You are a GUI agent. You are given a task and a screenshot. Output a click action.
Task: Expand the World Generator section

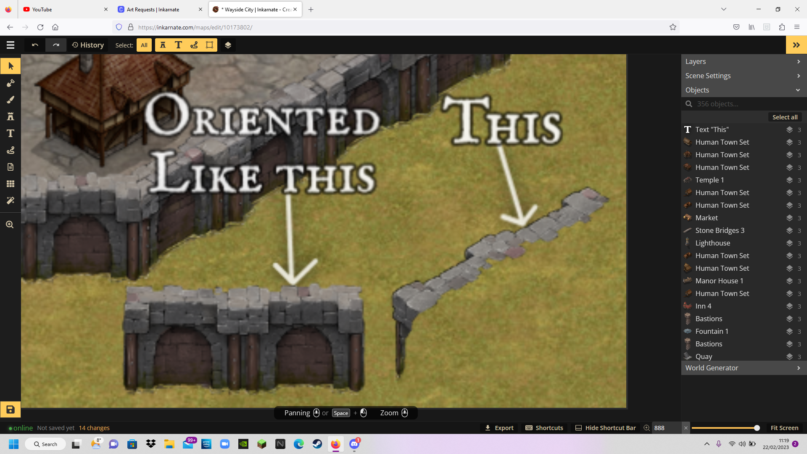coord(744,368)
